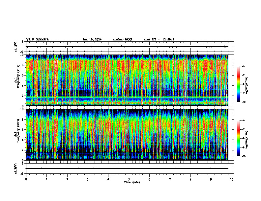261x201 pixels.
Task: Click the "10" tick on the time axis
Action: coord(232,179)
